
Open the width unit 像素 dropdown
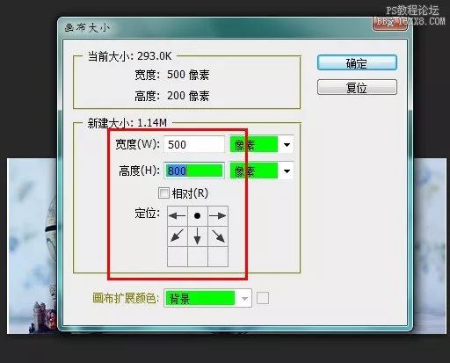click(x=262, y=144)
